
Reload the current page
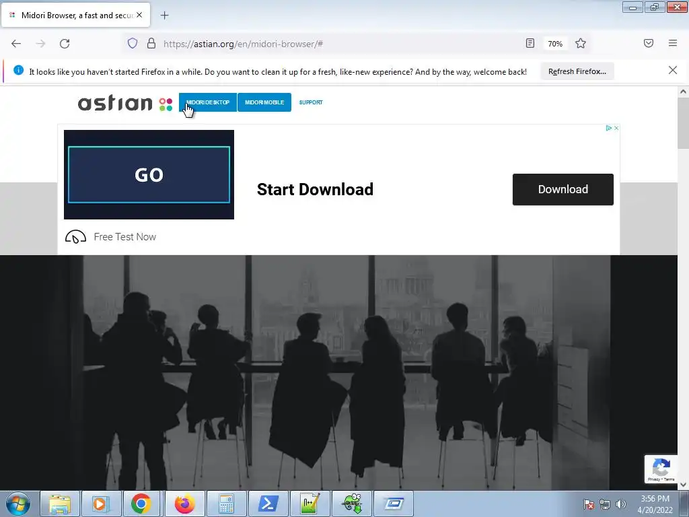pos(65,44)
